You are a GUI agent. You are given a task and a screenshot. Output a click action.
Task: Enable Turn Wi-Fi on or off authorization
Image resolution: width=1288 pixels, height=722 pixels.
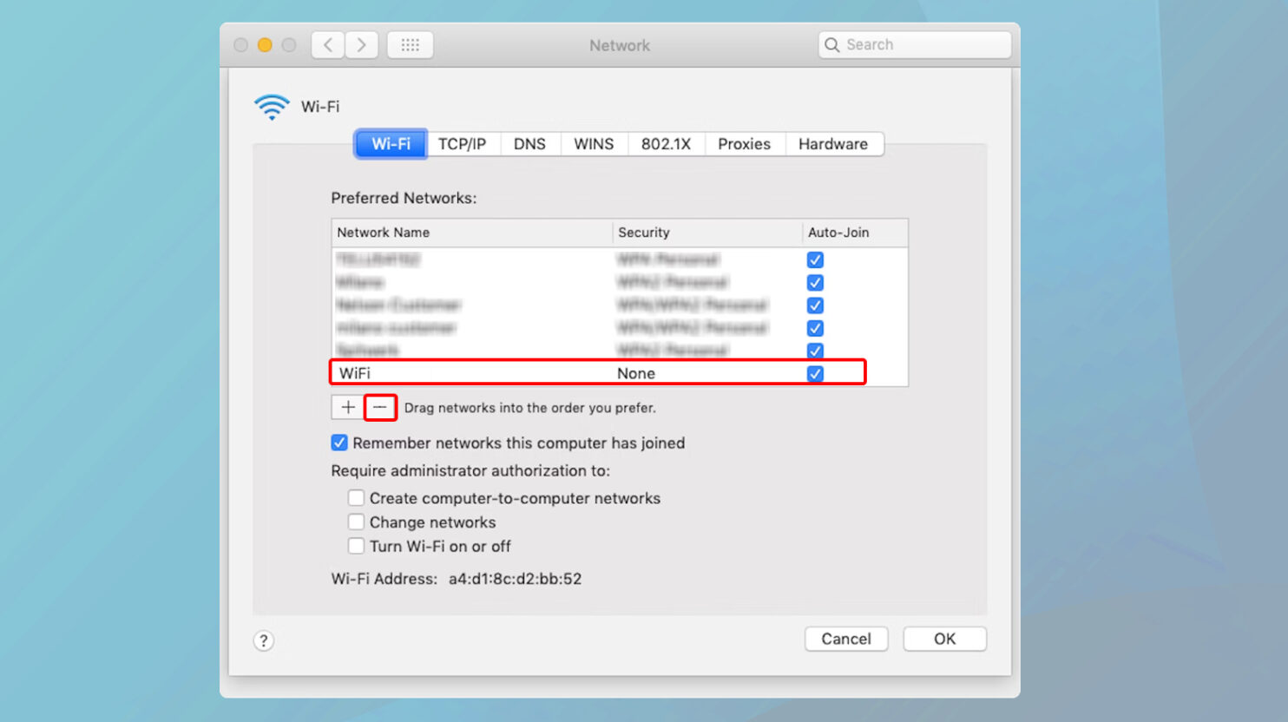pyautogui.click(x=356, y=546)
